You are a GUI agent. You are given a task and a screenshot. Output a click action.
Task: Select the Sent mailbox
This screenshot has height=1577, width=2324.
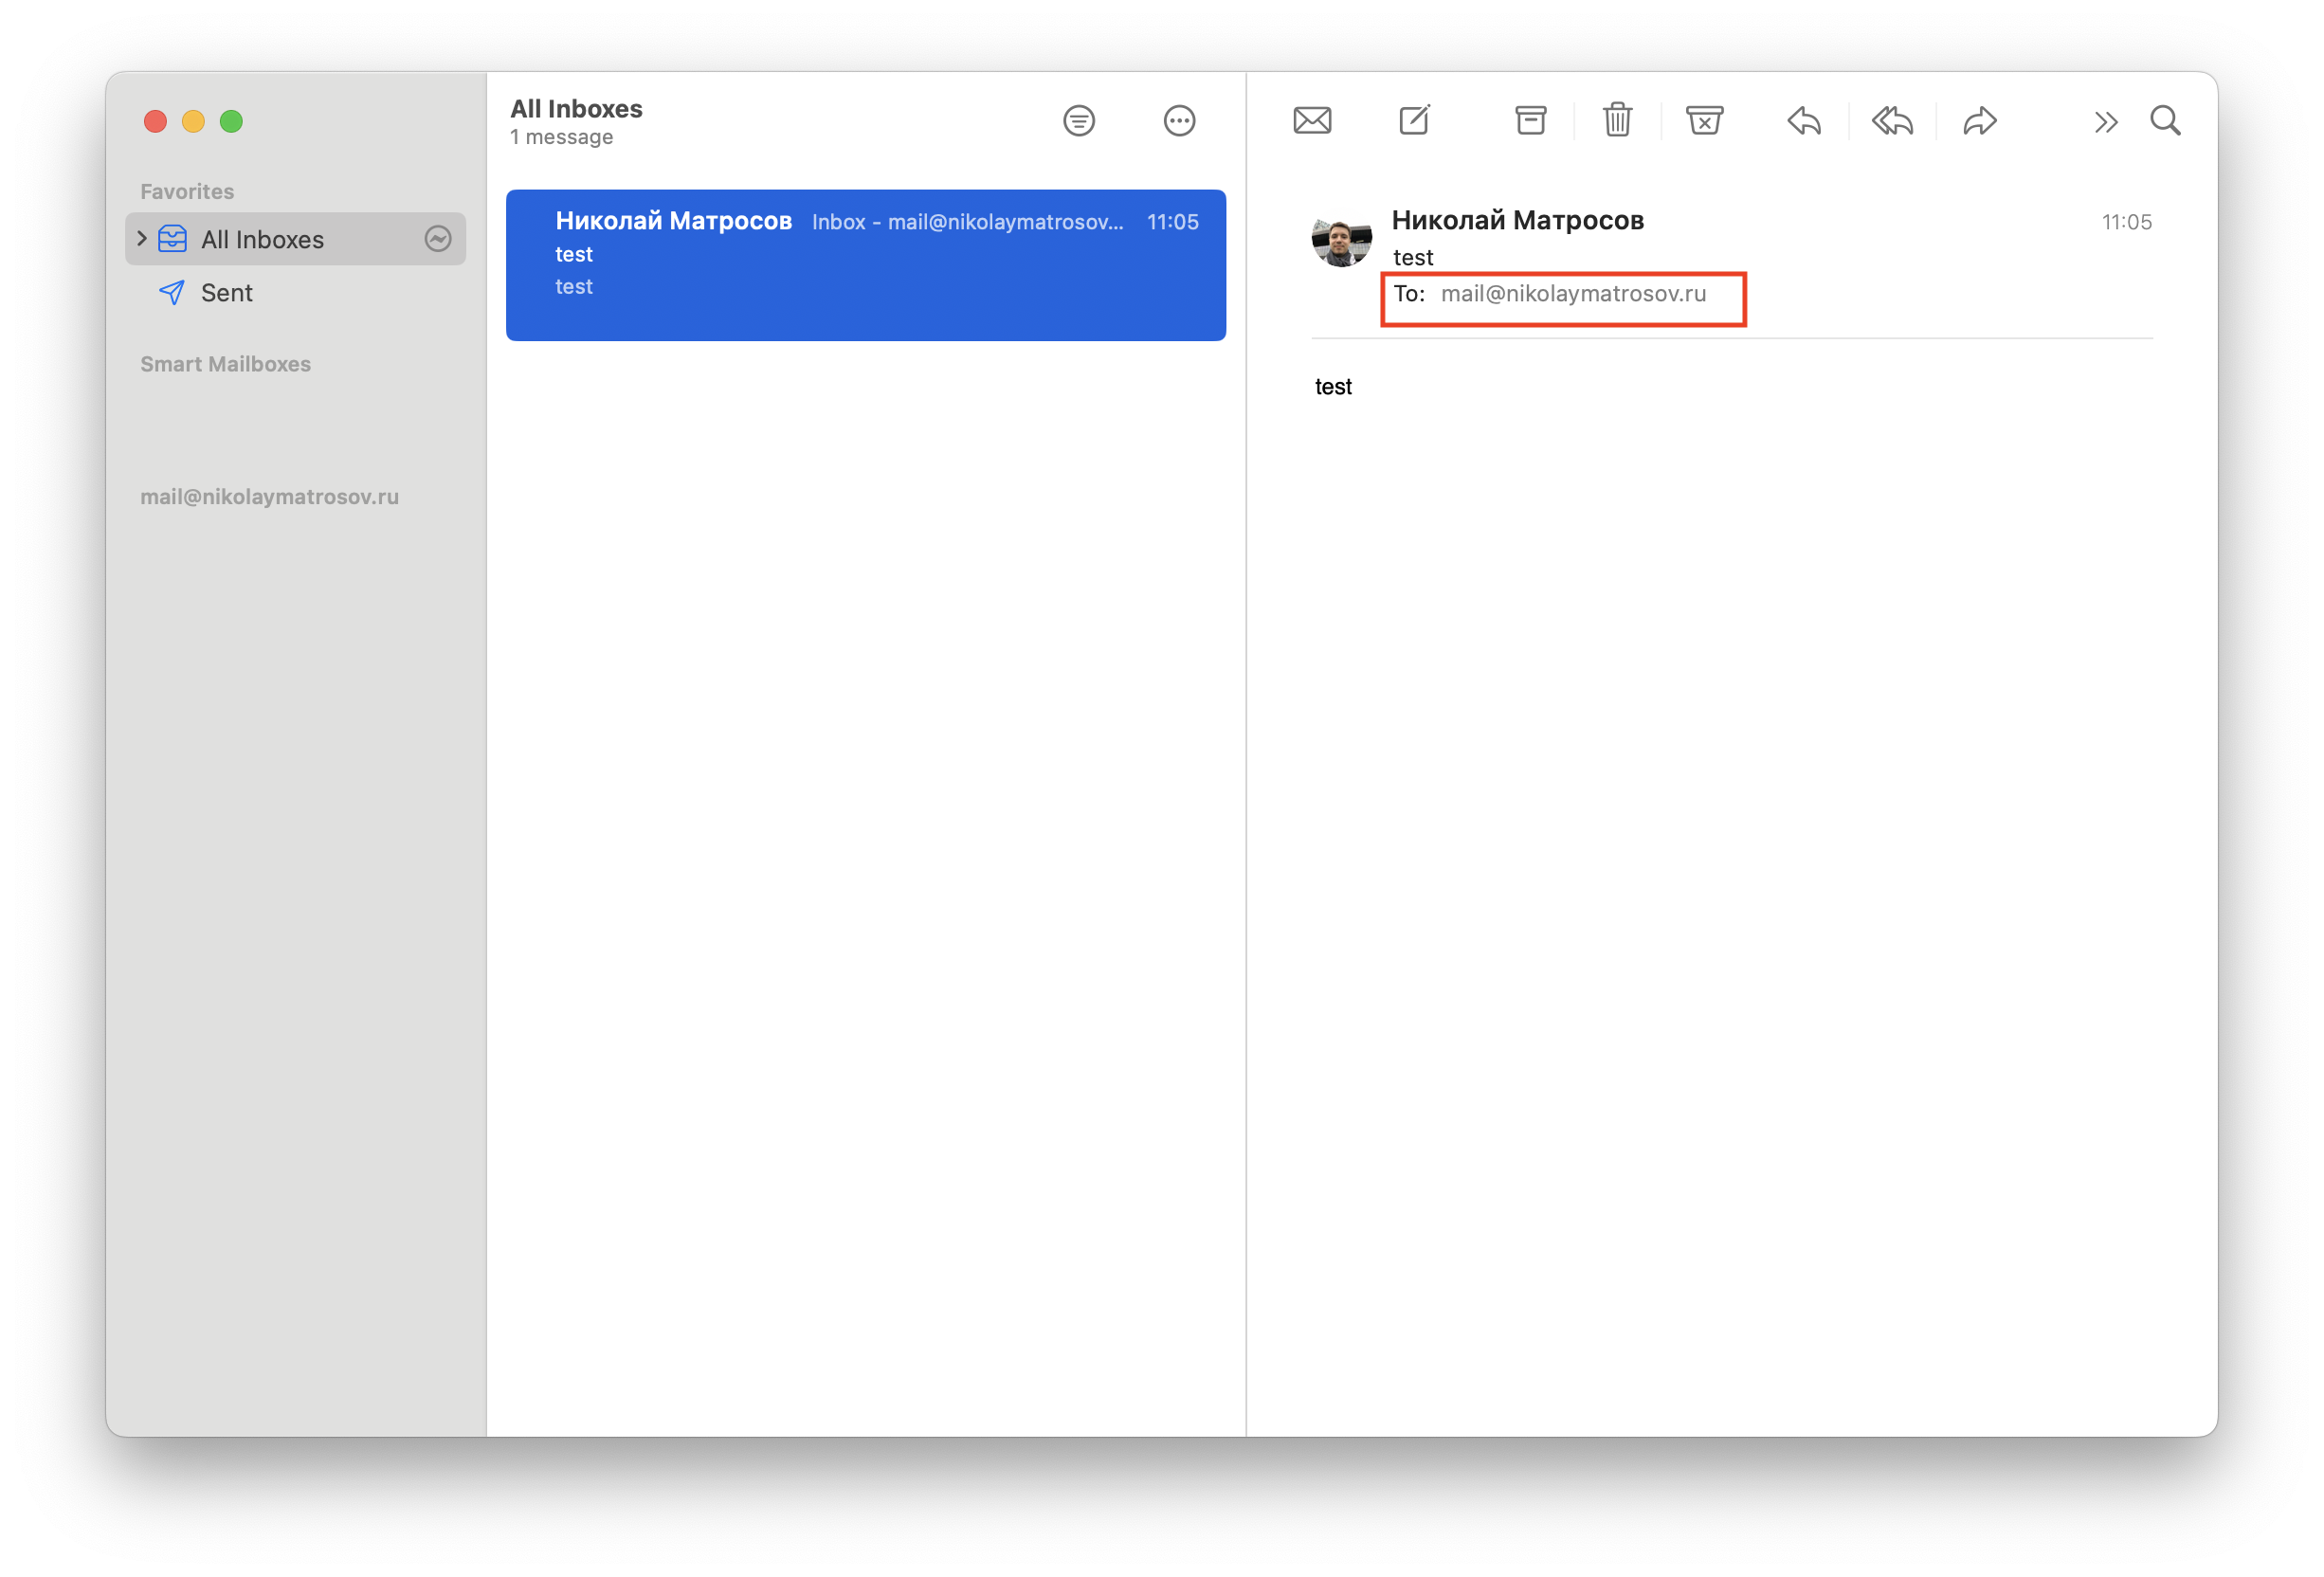click(227, 292)
